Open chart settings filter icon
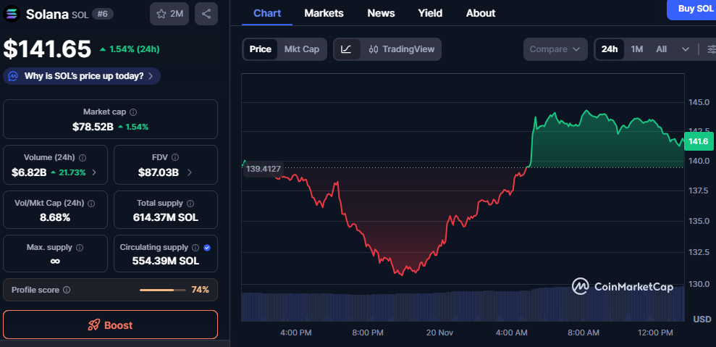 click(709, 49)
